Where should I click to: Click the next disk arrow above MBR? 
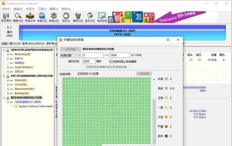pos(11,27)
